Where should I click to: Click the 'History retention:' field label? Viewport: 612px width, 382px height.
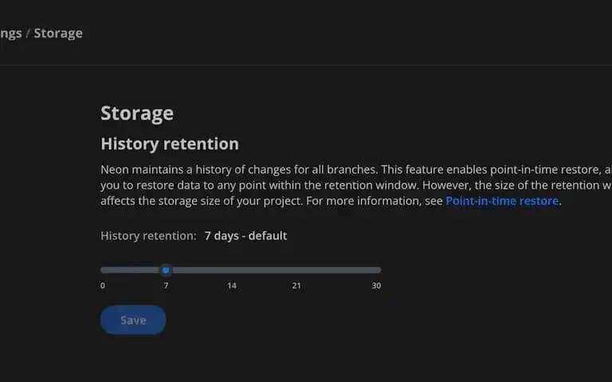149,236
